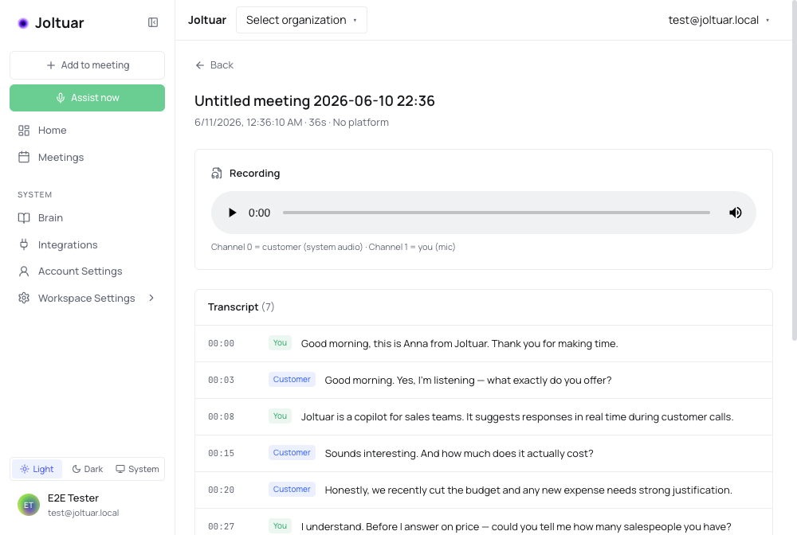Switch theme to Light
797x535 pixels.
point(37,469)
